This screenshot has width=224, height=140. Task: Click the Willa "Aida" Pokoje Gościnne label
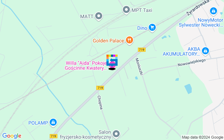[86, 65]
